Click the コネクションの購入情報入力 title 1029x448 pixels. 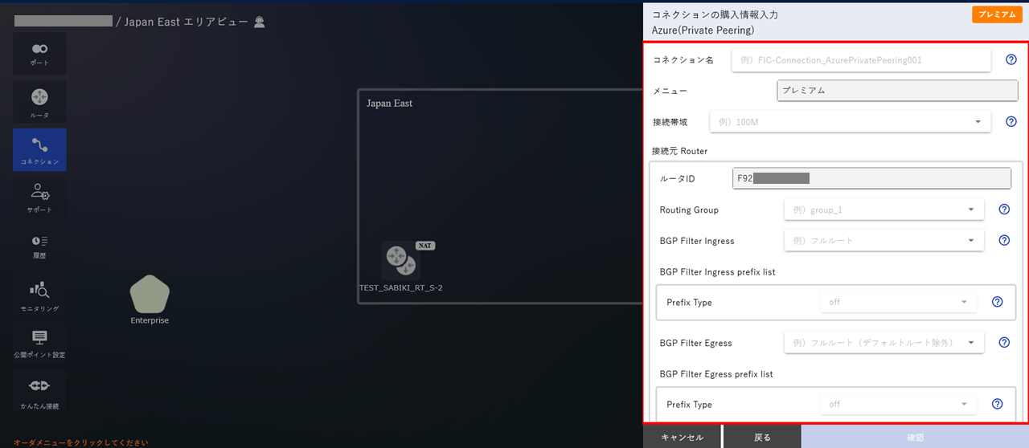[x=715, y=14]
